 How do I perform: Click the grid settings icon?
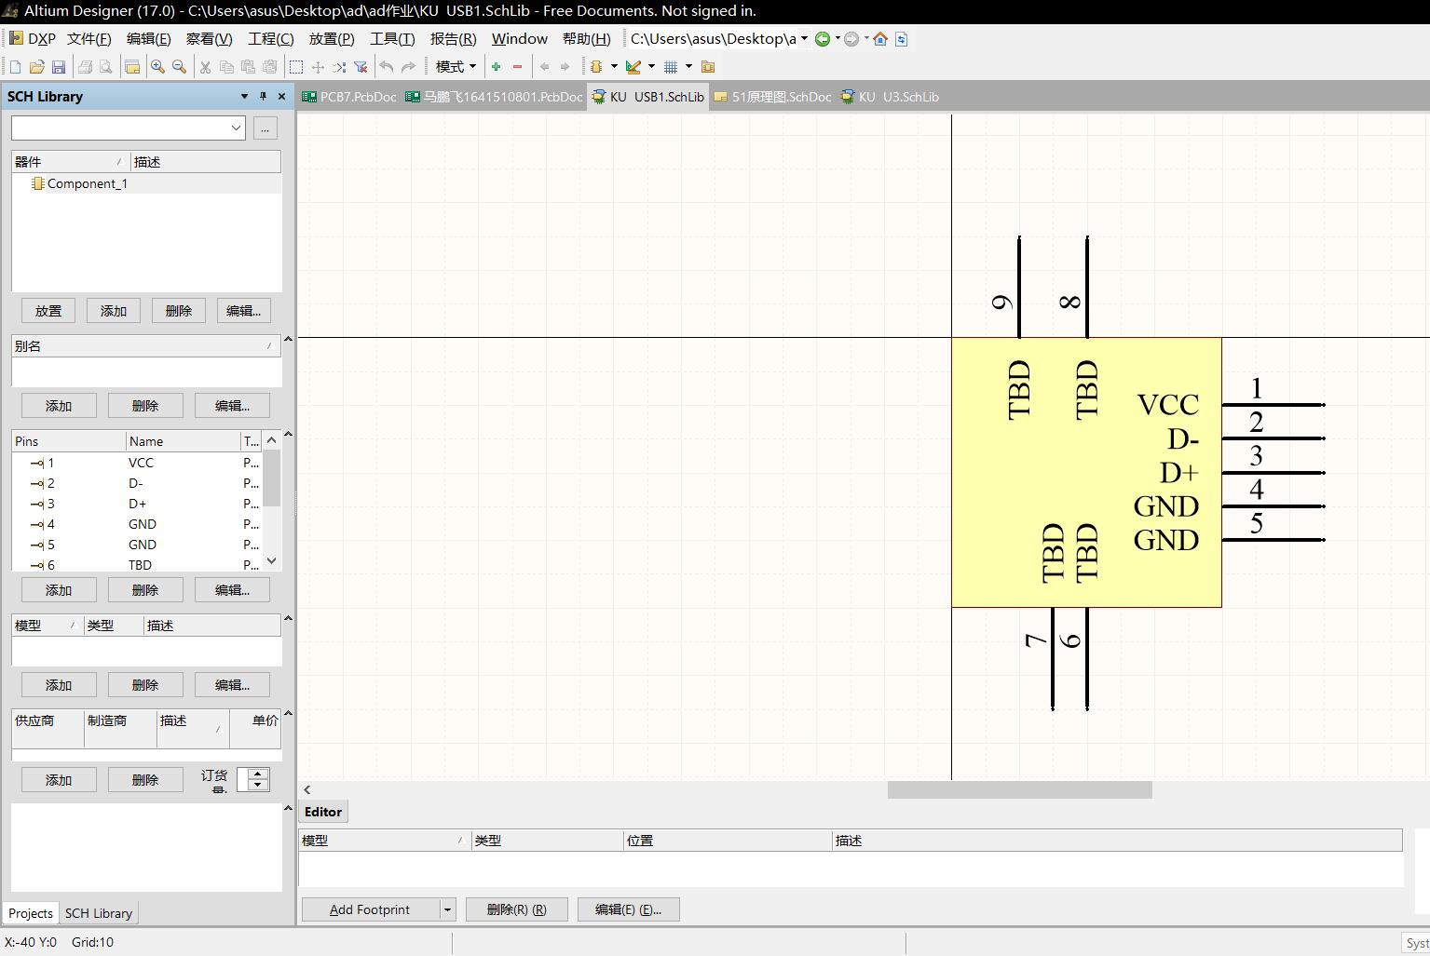point(671,67)
